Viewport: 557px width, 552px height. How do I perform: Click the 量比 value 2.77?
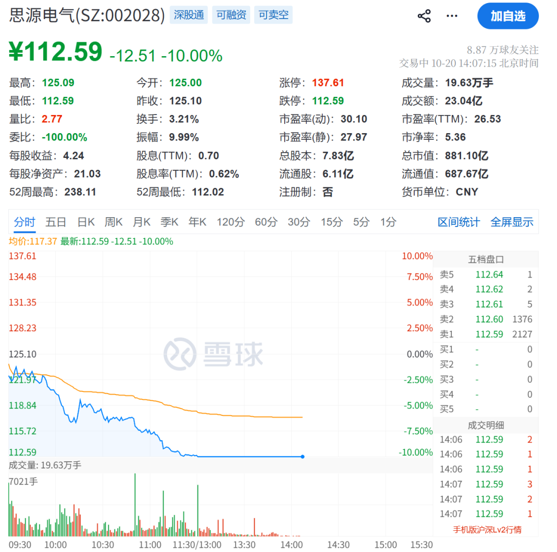pos(52,119)
